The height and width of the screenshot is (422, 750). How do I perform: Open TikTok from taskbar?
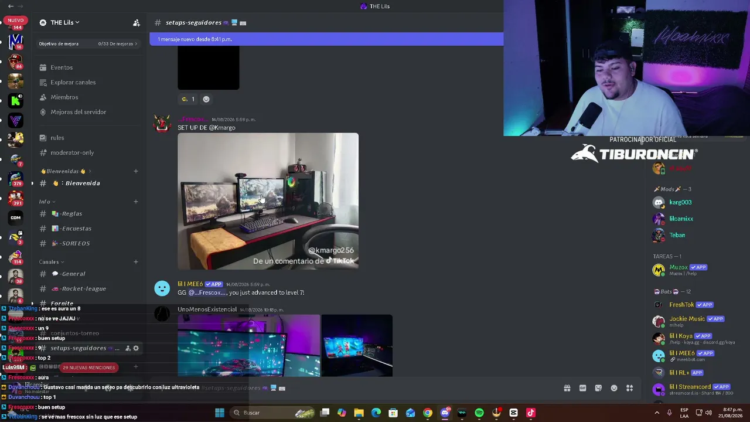click(x=531, y=413)
